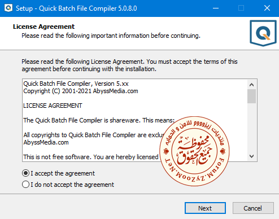Cancel the setup wizard
The height and width of the screenshot is (219, 279).
click(253, 208)
